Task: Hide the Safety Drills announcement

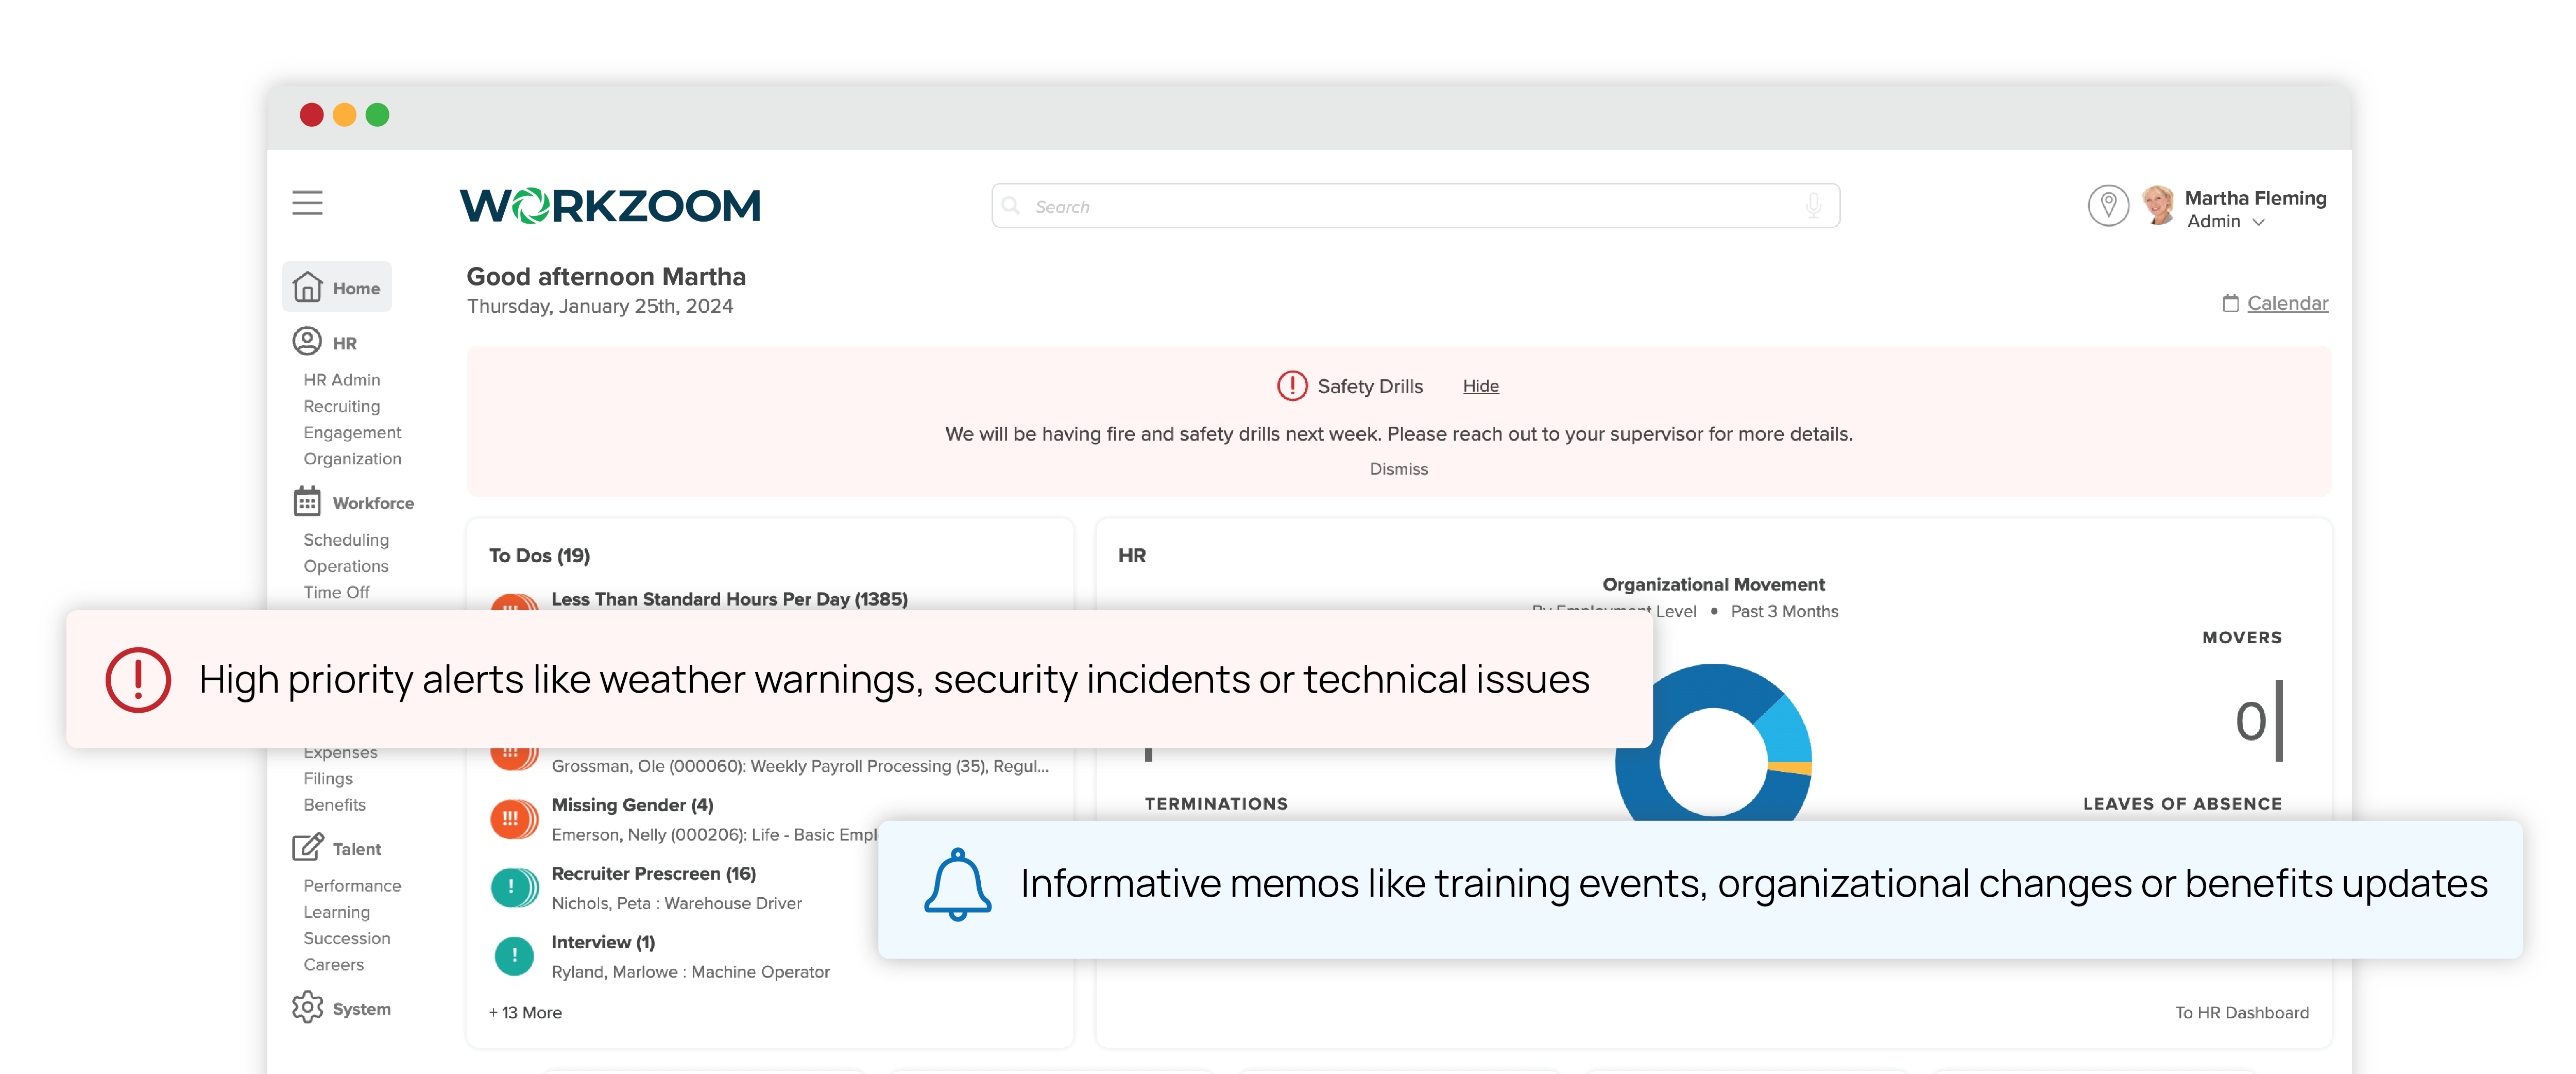Action: point(1480,387)
